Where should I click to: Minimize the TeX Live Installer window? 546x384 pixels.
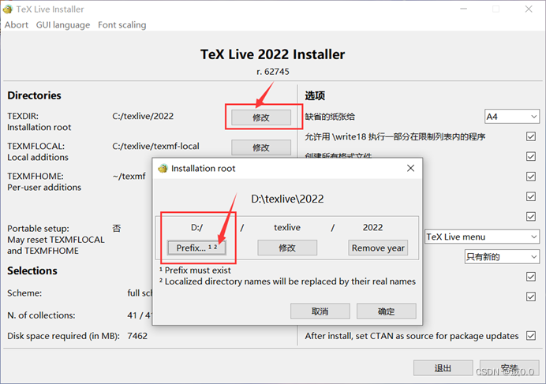(463, 9)
